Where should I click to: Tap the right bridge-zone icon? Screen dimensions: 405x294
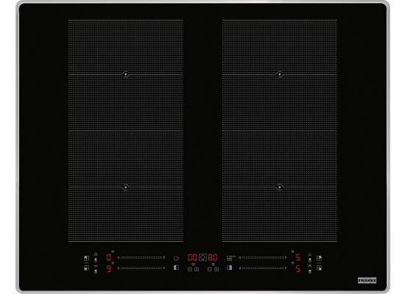coord(229,268)
